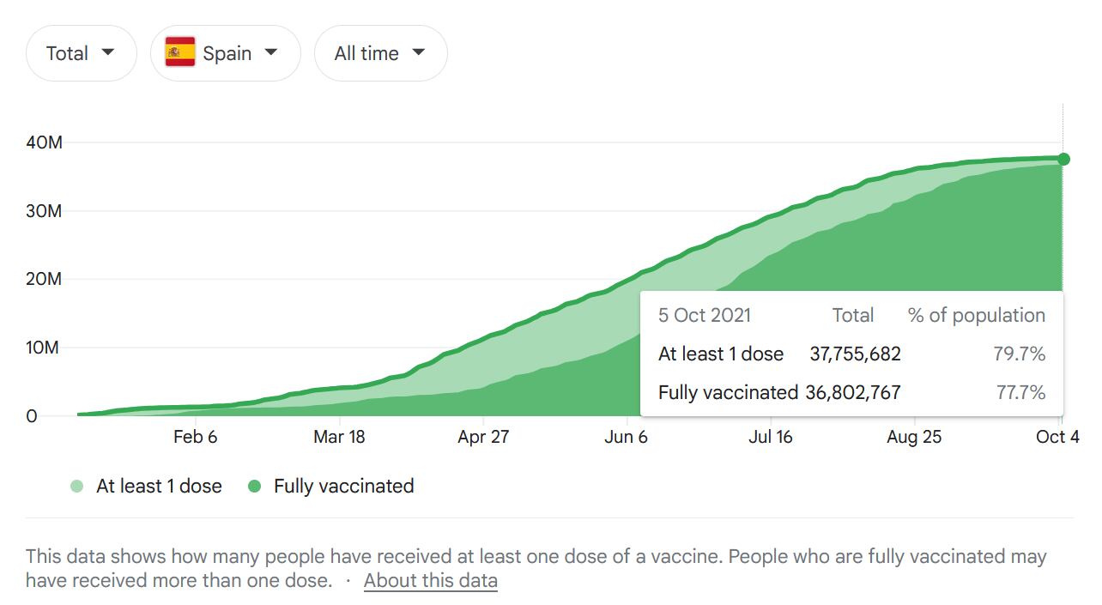Click the data point dot at chart end
1102x605 pixels.
pos(1063,159)
